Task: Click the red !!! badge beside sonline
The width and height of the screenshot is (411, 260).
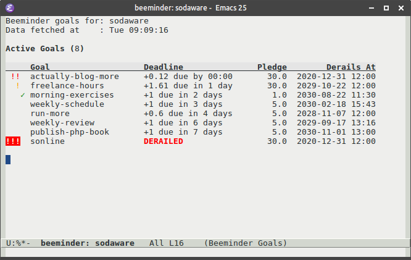Action: (x=13, y=141)
